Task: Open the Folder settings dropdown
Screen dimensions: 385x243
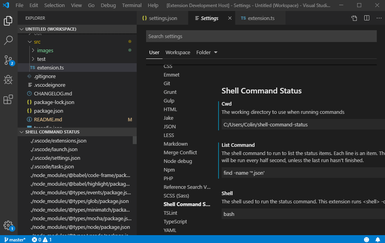Action: [x=207, y=53]
